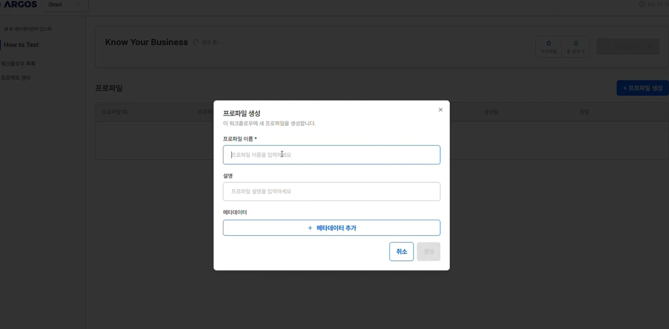This screenshot has width=669, height=329.
Task: Click the 프로파일 이름 input field
Action: [x=331, y=155]
